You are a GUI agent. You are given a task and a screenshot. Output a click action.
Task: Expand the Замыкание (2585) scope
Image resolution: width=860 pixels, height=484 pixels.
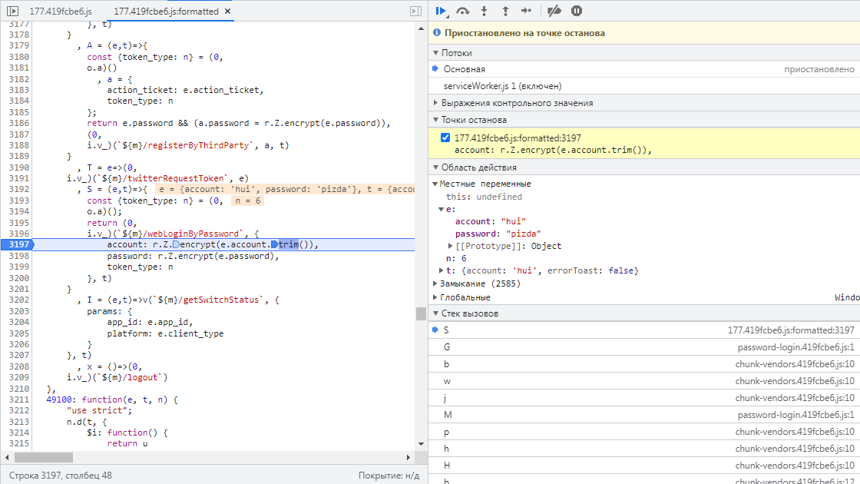475,283
